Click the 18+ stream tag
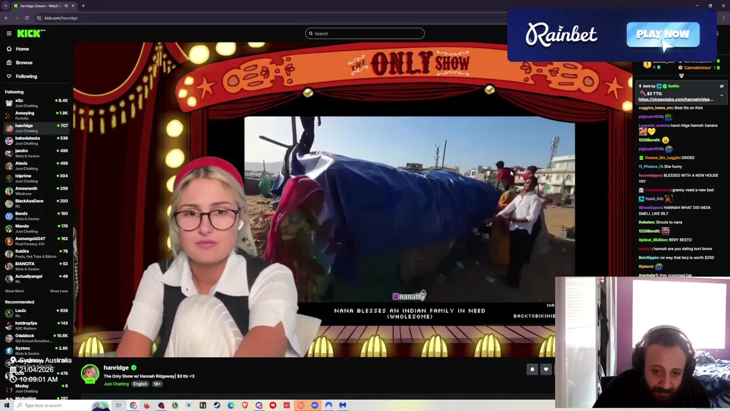The image size is (730, 411). 157,384
